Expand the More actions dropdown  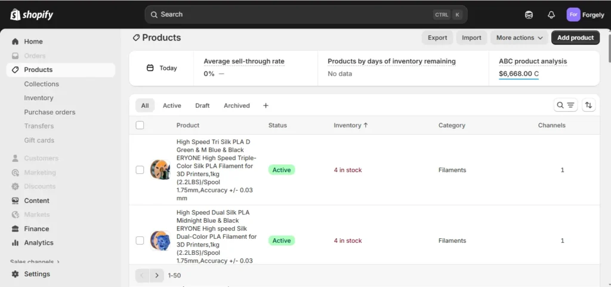pos(520,38)
